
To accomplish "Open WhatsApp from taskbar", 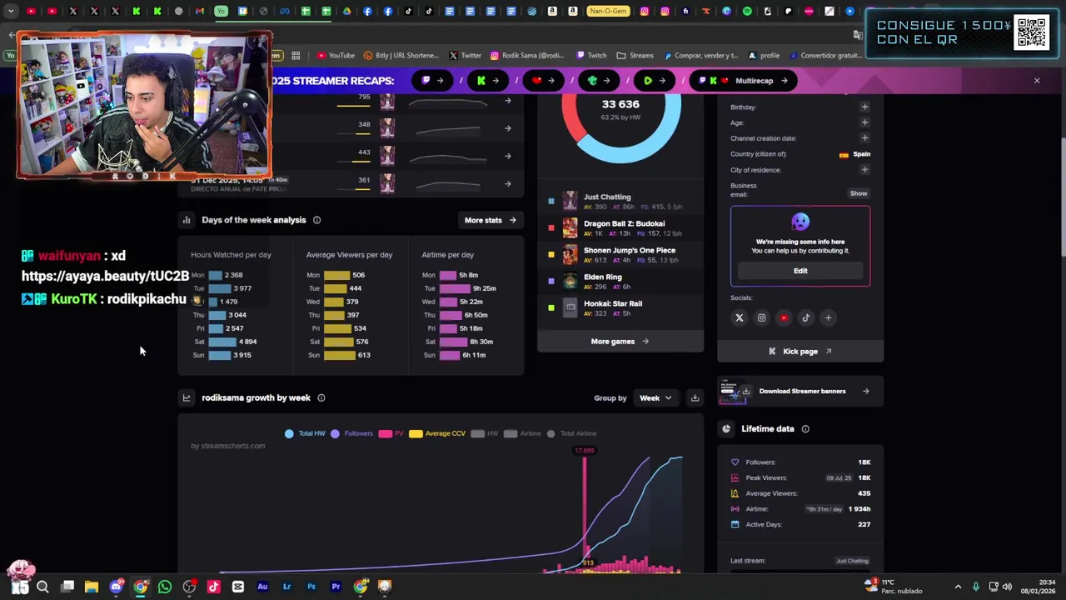I will click(165, 587).
